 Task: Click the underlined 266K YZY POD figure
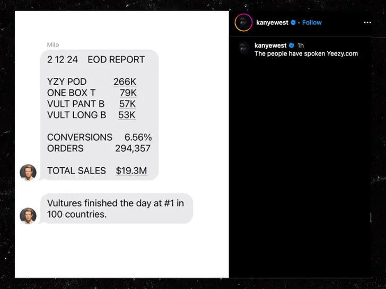coord(125,82)
